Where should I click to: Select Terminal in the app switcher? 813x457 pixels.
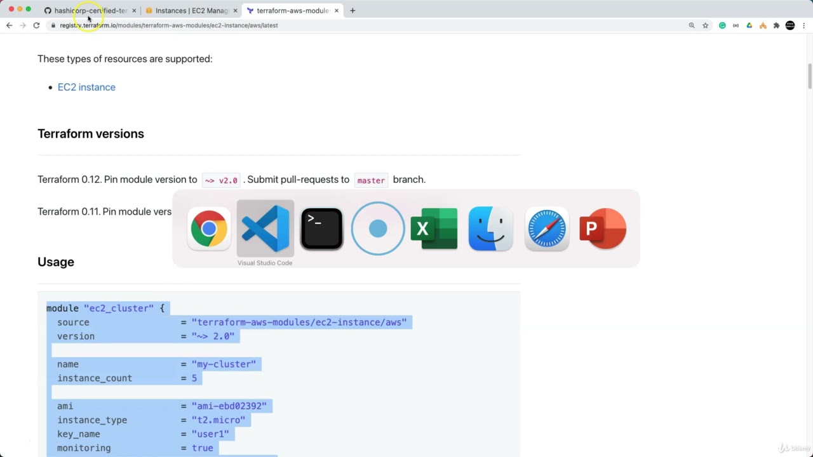coord(321,228)
